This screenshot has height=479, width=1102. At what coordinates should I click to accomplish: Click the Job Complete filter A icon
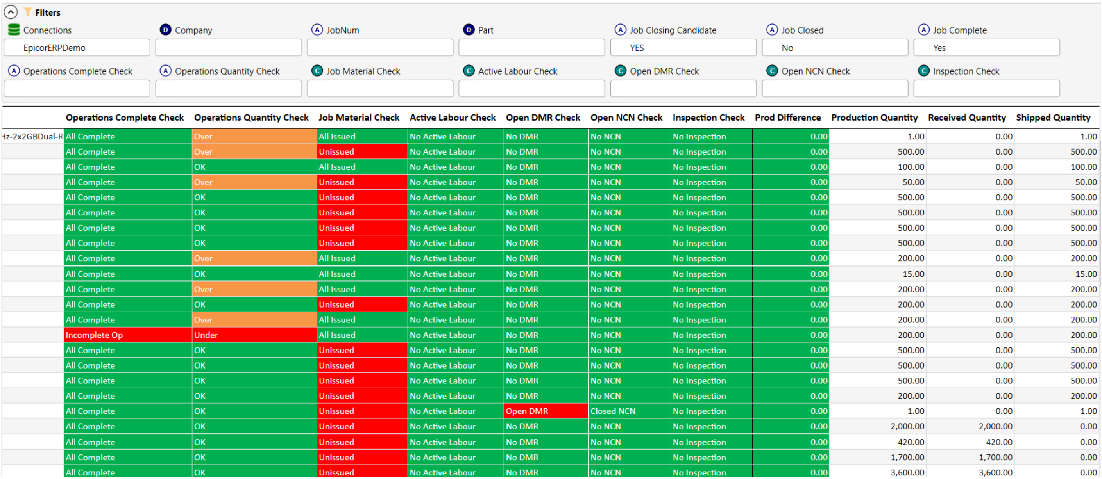pos(924,30)
